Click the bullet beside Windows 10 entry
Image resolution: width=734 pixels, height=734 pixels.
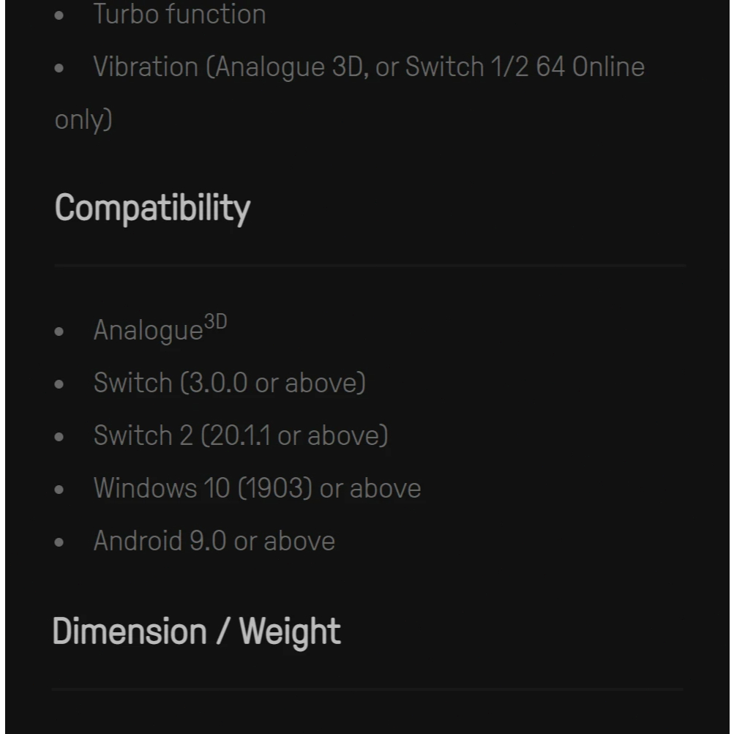pos(59,490)
